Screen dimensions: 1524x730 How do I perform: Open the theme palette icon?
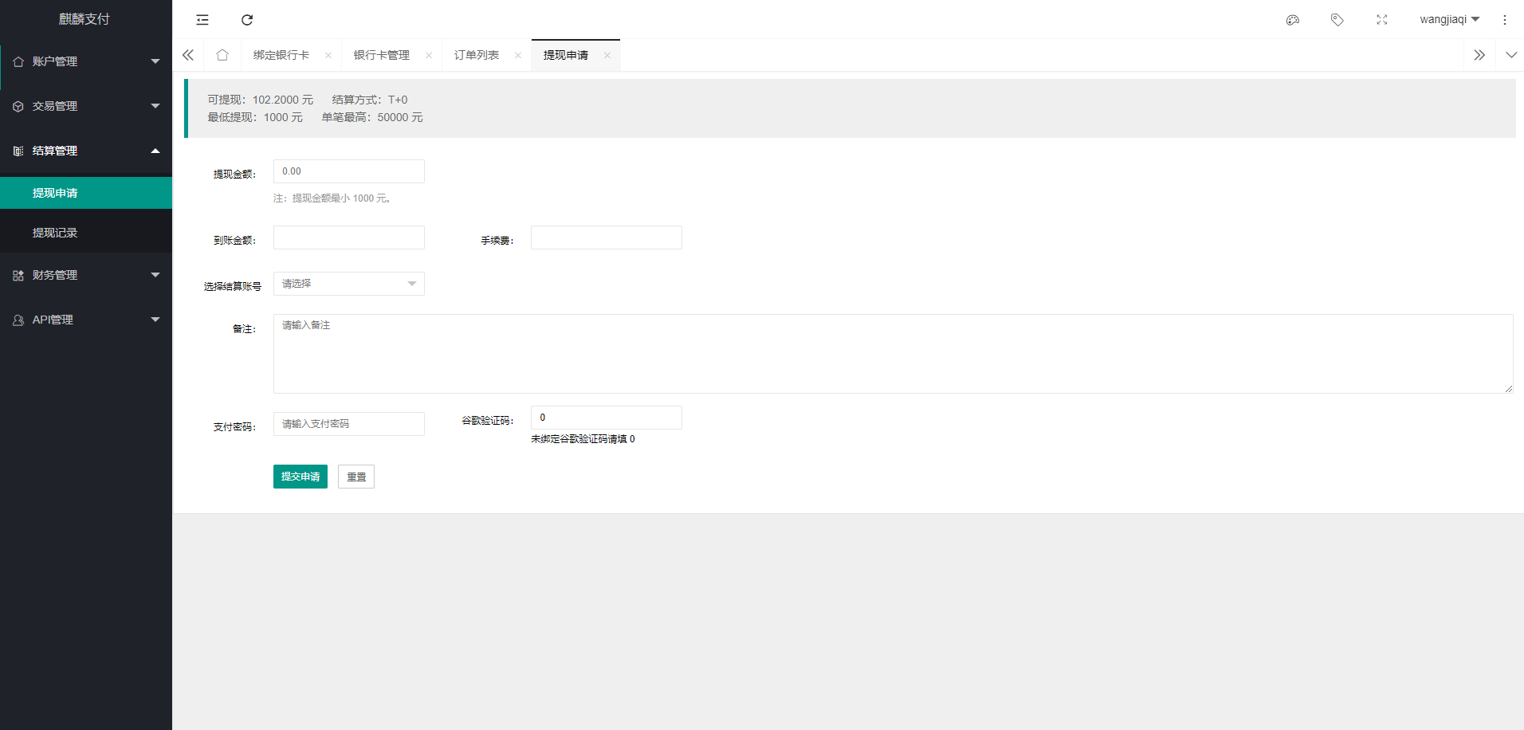(1293, 20)
